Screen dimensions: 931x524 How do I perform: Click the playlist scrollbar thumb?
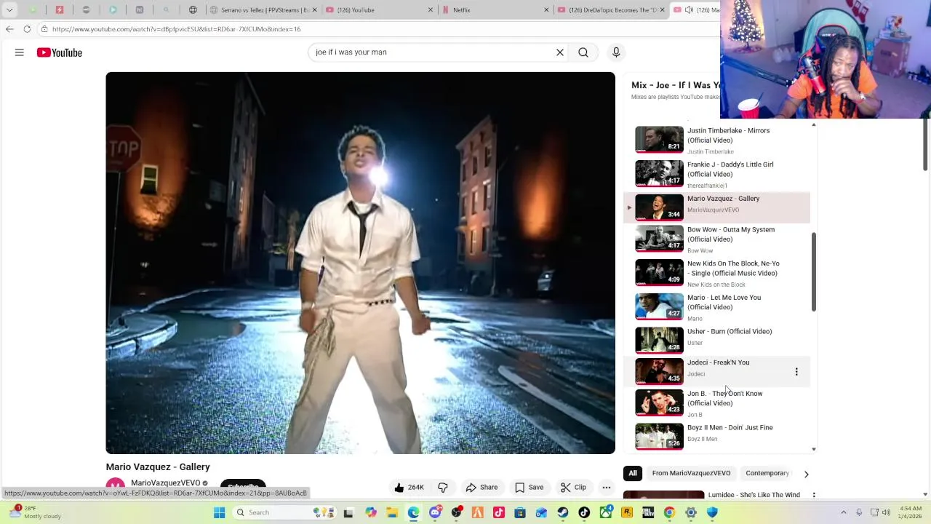point(814,271)
